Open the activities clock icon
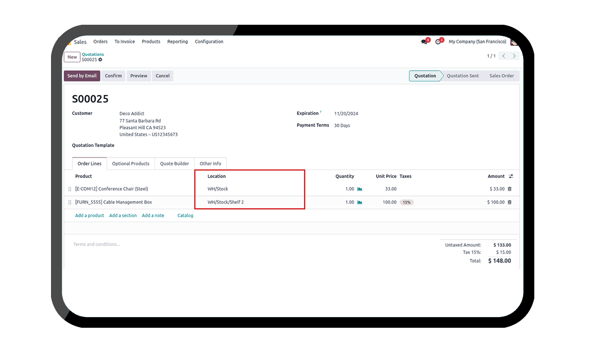This screenshot has width=606, height=352. pos(438,42)
